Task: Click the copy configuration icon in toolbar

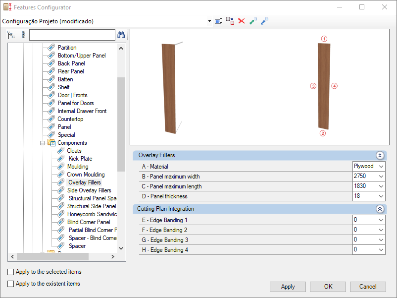Action: (230, 21)
